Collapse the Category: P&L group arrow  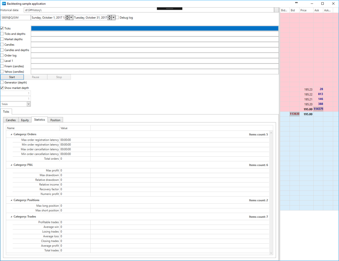pos(11,165)
